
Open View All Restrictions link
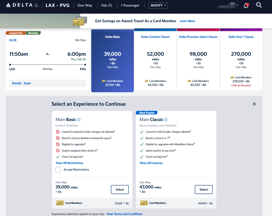point(69,163)
